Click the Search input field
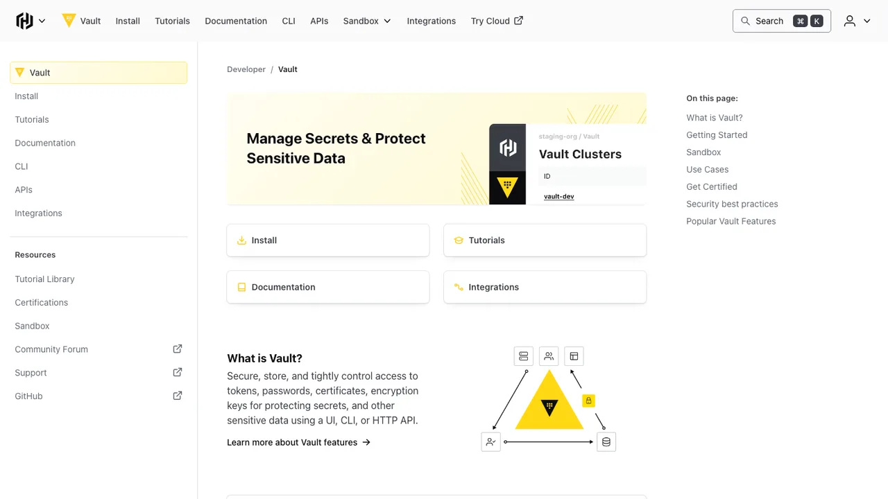 click(x=782, y=21)
